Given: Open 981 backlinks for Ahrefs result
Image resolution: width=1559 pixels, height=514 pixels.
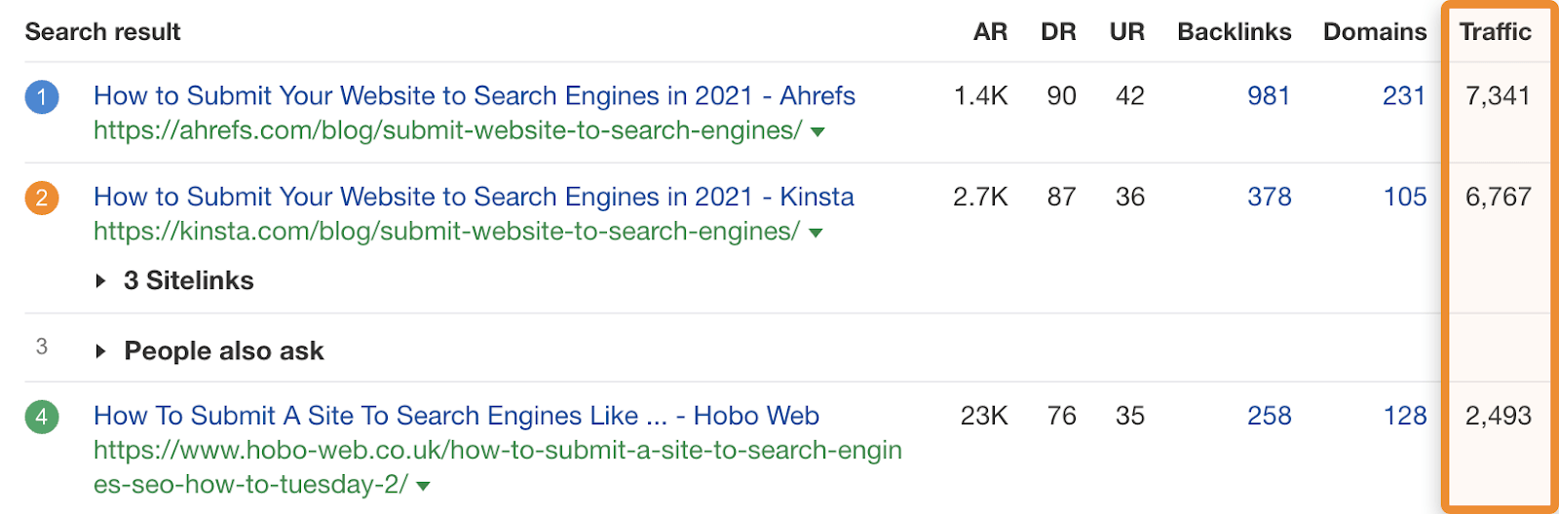Looking at the screenshot, I should (1269, 96).
